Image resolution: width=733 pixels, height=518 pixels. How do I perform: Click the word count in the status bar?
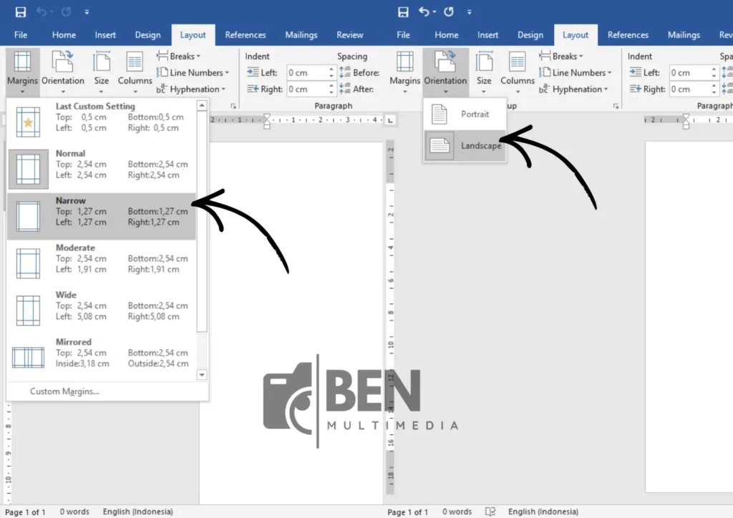pos(74,512)
